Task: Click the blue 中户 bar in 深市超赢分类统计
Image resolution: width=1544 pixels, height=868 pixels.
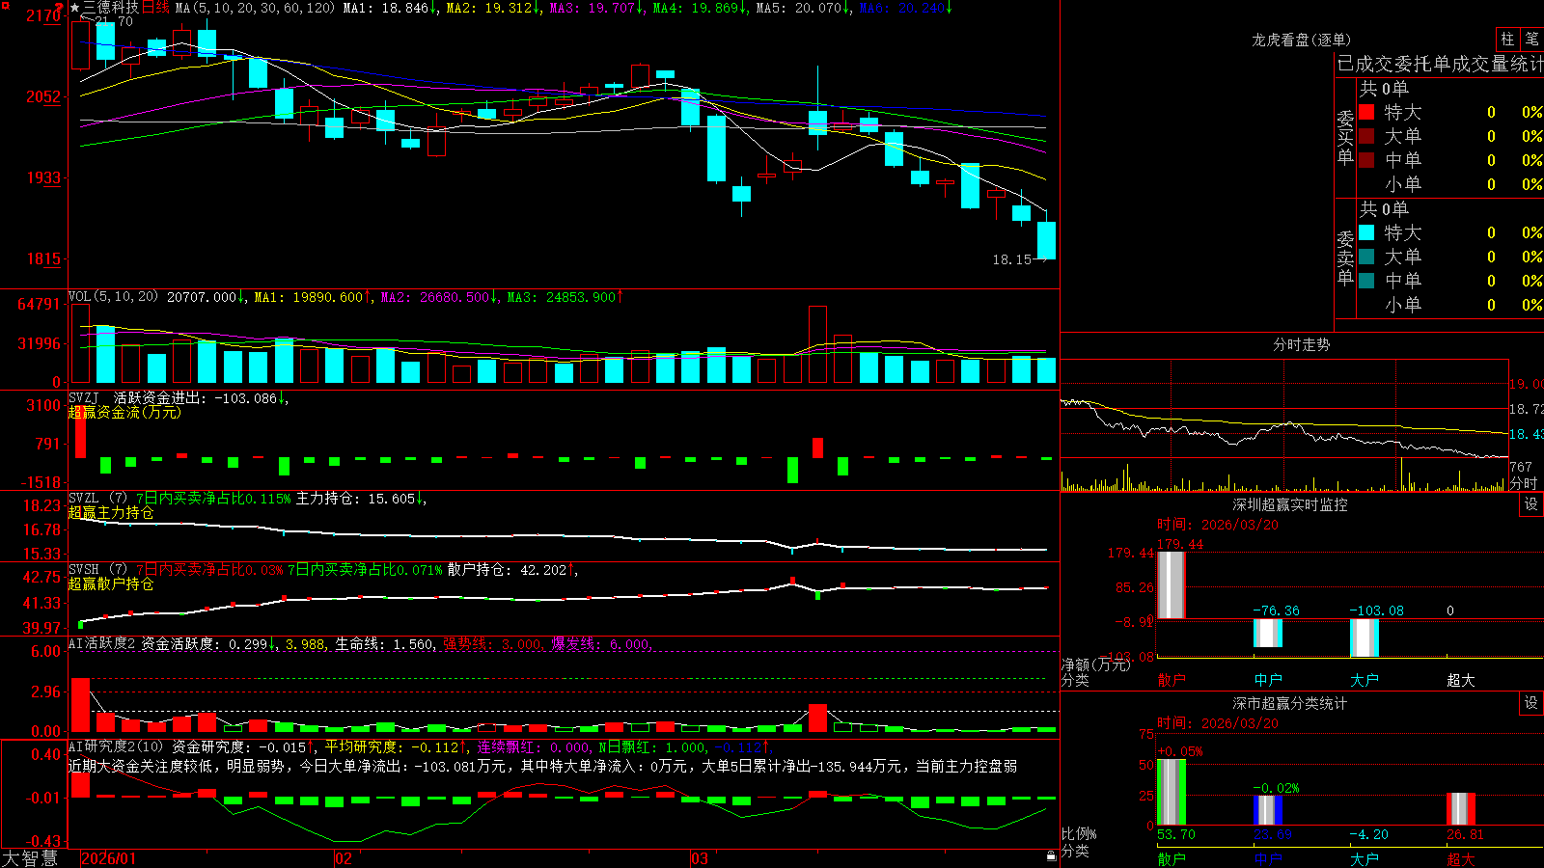Action: [x=1268, y=810]
